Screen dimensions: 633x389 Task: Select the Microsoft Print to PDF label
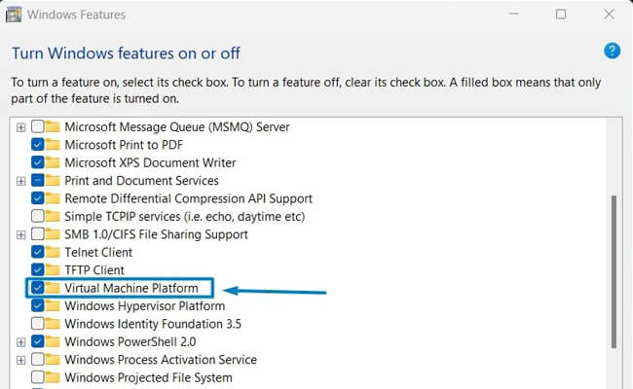coord(124,144)
